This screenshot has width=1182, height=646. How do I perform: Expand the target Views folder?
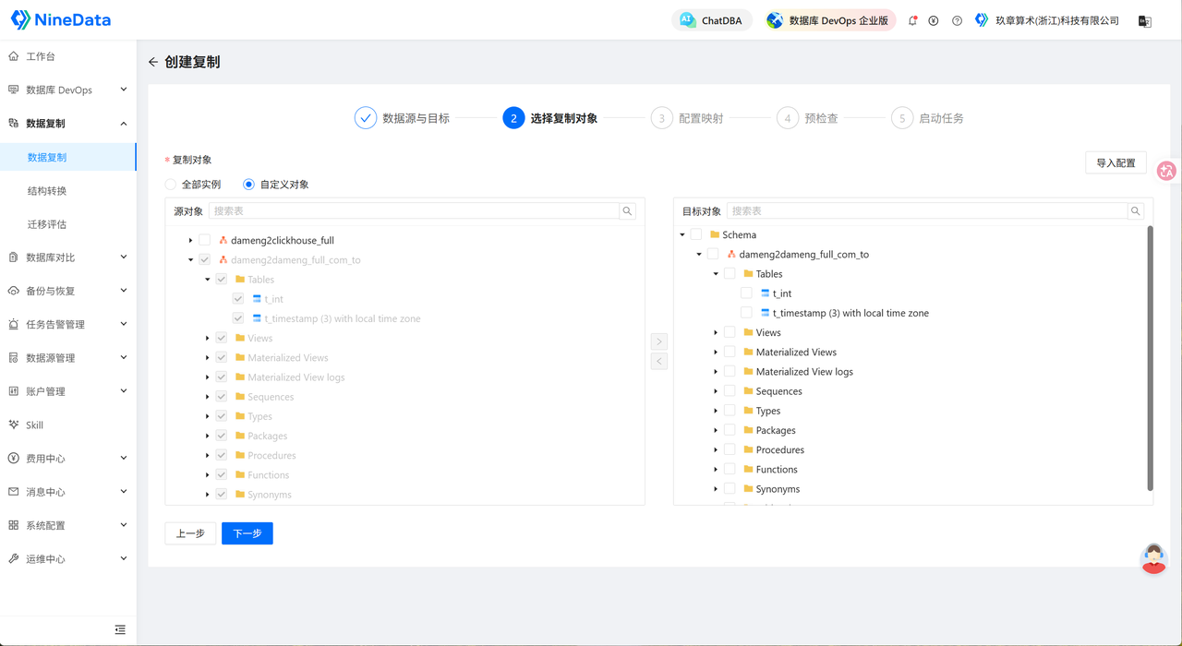(x=716, y=333)
